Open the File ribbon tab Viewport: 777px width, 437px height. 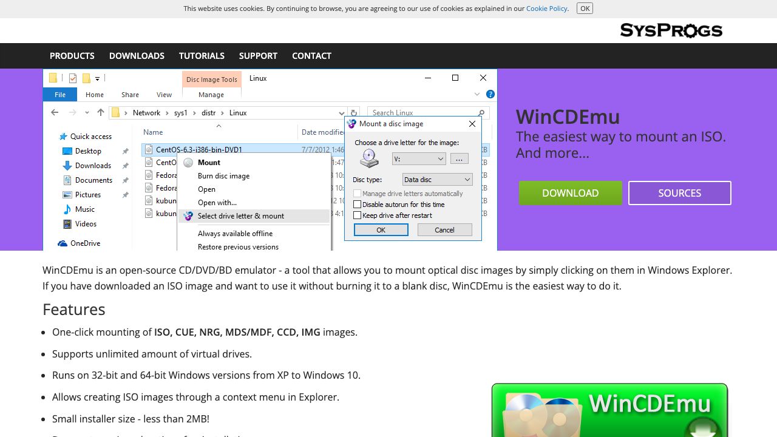point(60,95)
